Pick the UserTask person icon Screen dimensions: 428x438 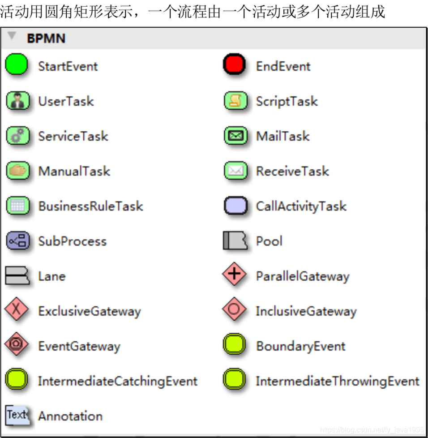click(x=17, y=101)
